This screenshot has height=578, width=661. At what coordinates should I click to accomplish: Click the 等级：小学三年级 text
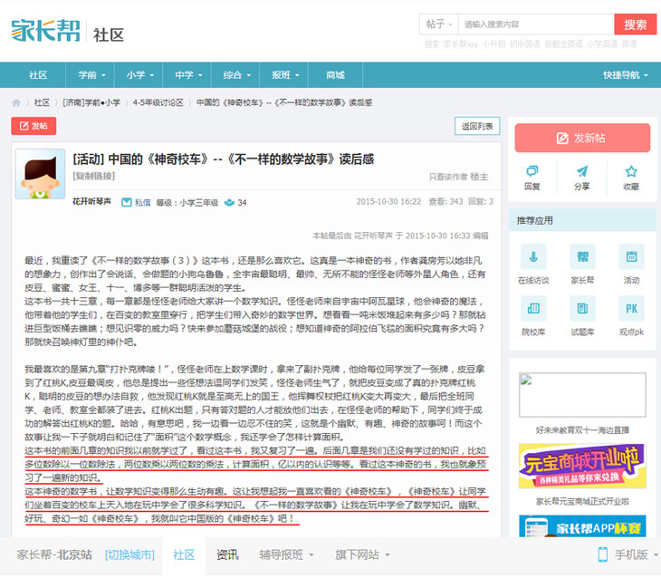[x=187, y=203]
